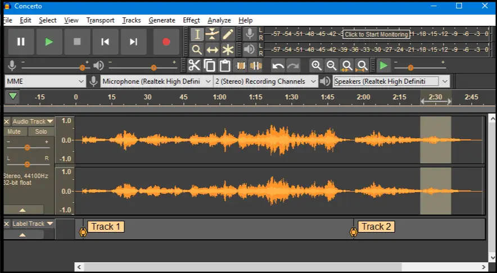
Task: Click Trim audio outside selection icon
Action: click(x=241, y=66)
